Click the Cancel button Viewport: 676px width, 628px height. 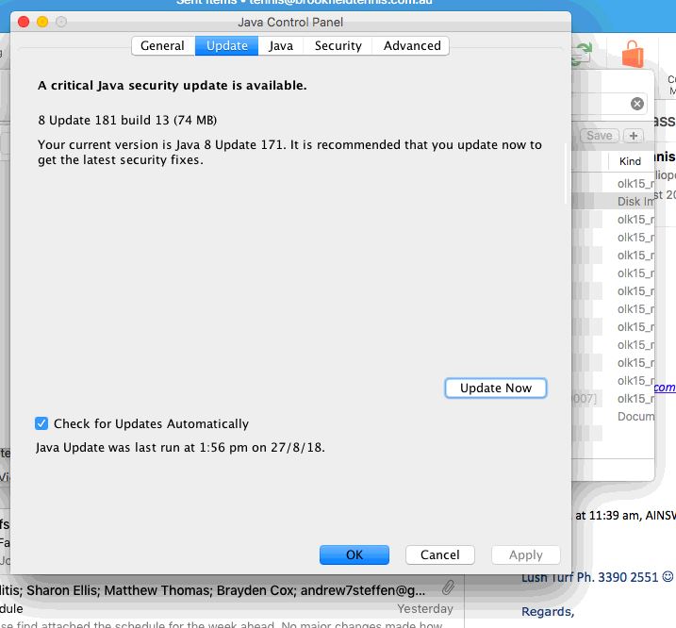point(439,554)
